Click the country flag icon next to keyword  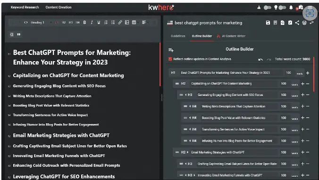click(x=170, y=23)
